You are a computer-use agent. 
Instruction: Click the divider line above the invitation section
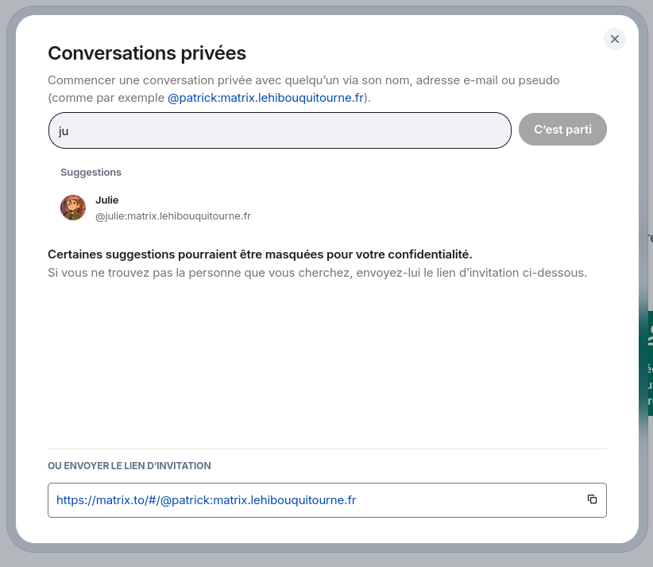pyautogui.click(x=327, y=449)
